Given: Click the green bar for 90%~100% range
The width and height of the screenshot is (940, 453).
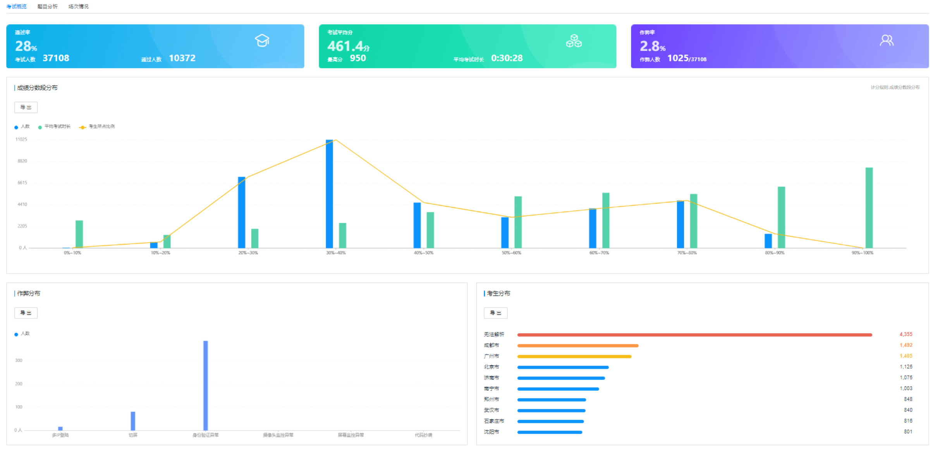Looking at the screenshot, I should click(x=869, y=208).
